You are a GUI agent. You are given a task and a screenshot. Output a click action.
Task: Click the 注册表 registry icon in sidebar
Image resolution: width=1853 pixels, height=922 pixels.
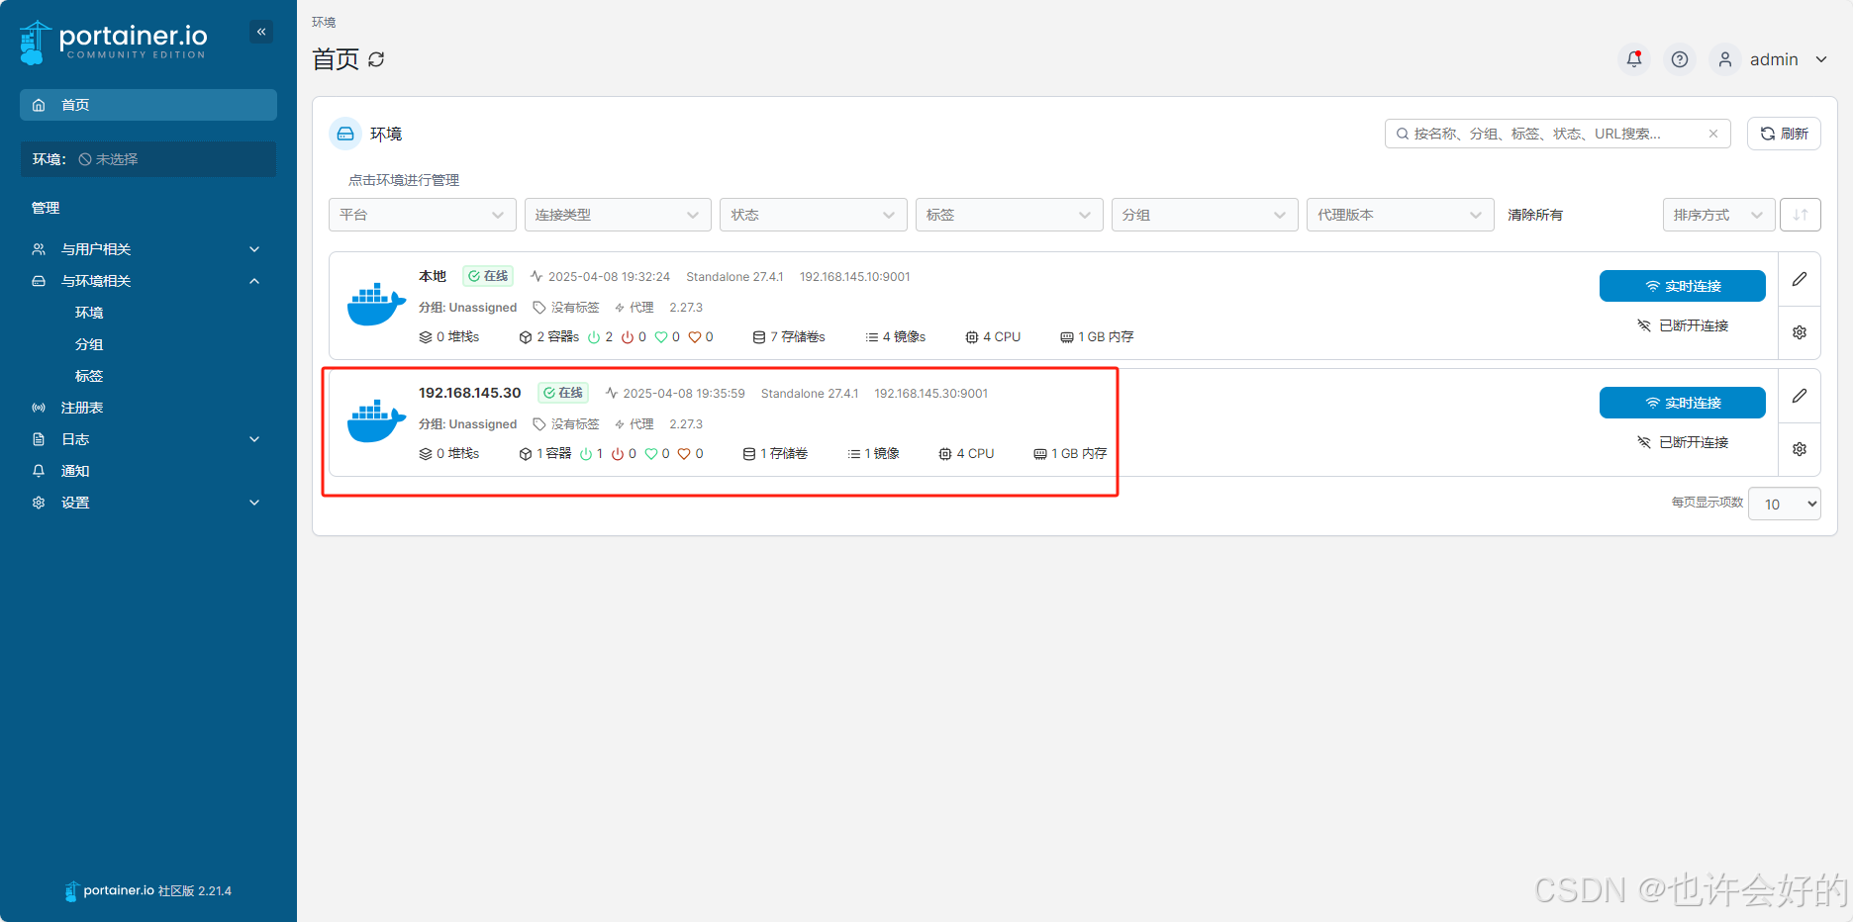tap(39, 408)
